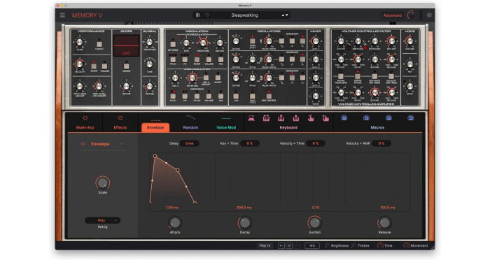Toggle Return From Zero filter switch

(341, 76)
